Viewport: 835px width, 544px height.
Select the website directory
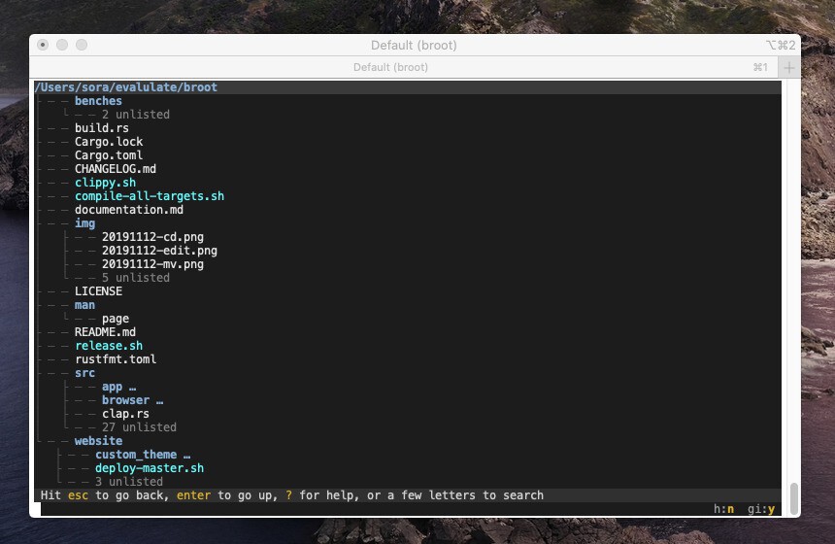pyautogui.click(x=98, y=441)
